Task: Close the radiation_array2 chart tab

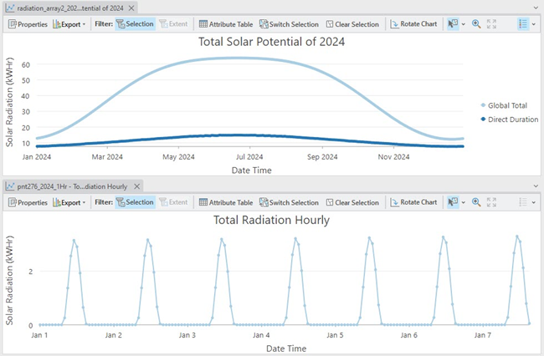Action: tap(152, 8)
